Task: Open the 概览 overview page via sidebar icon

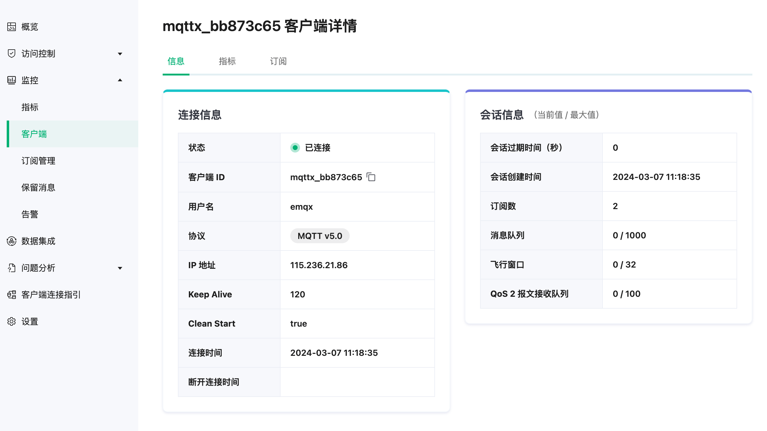Action: [11, 27]
